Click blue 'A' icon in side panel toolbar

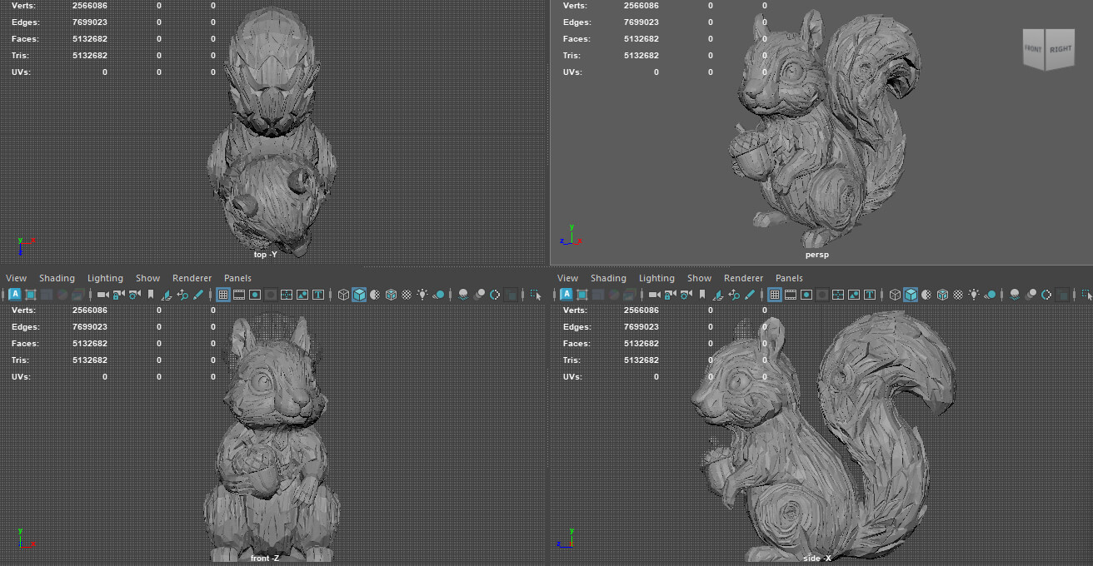tap(566, 295)
